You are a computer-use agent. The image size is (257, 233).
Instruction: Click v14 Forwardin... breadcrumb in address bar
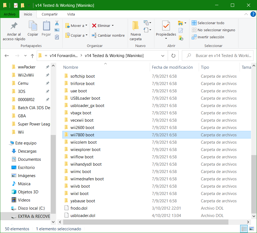click(x=64, y=56)
